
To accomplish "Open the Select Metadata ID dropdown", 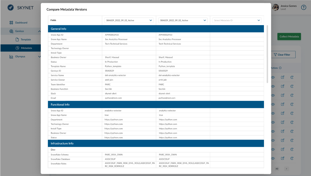I will [x=237, y=20].
